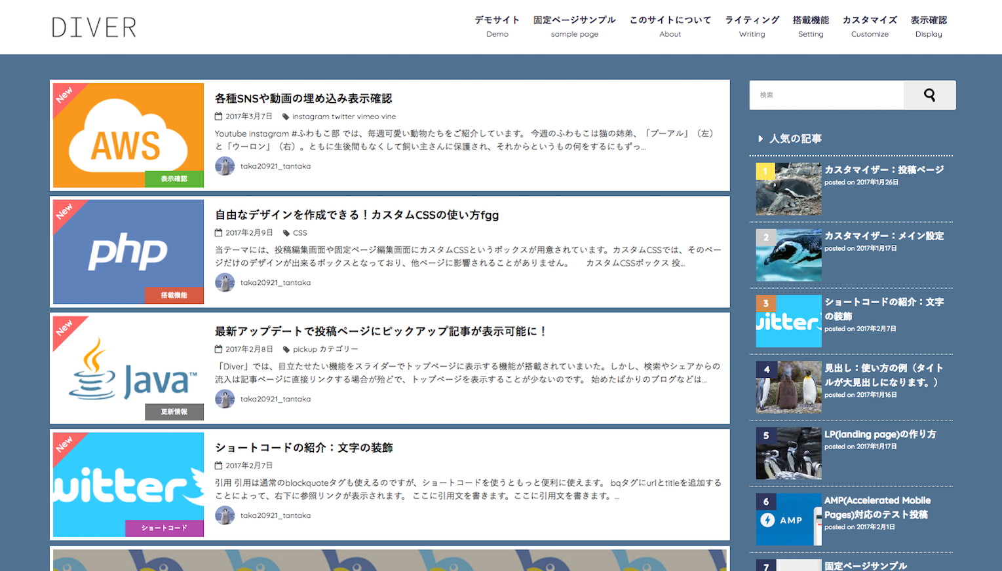
Task: Open the popular article カスタマイザー：投稿ページ
Action: [884, 170]
